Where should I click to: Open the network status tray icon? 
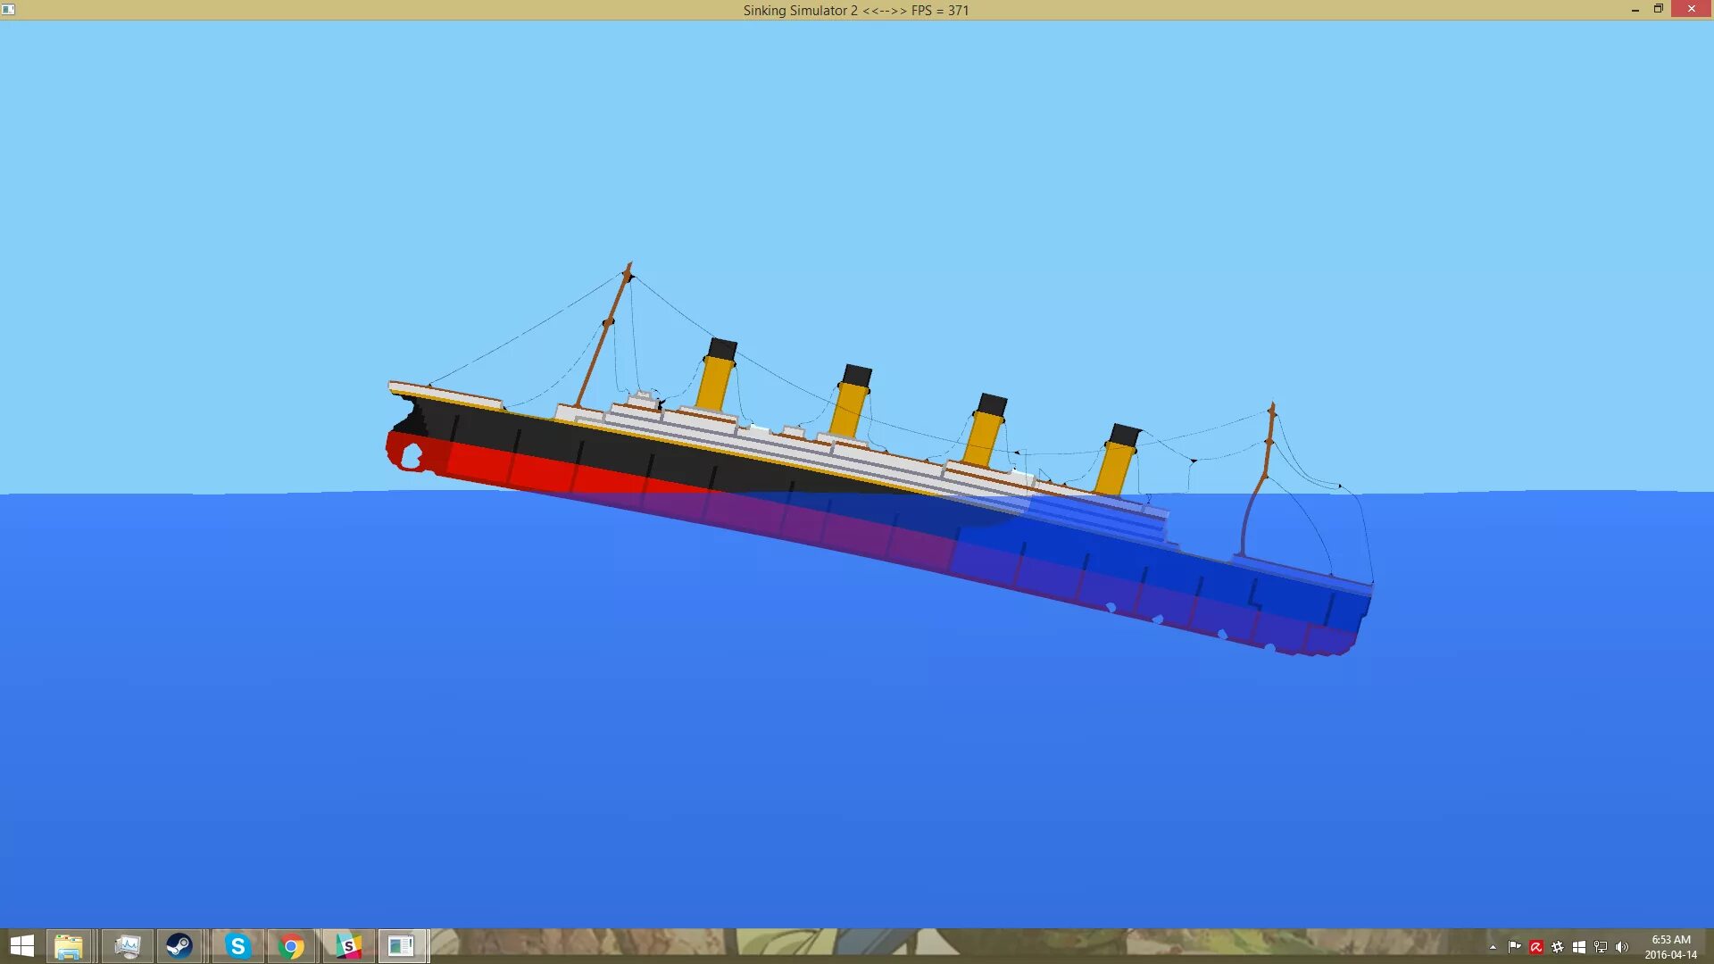(x=1601, y=947)
